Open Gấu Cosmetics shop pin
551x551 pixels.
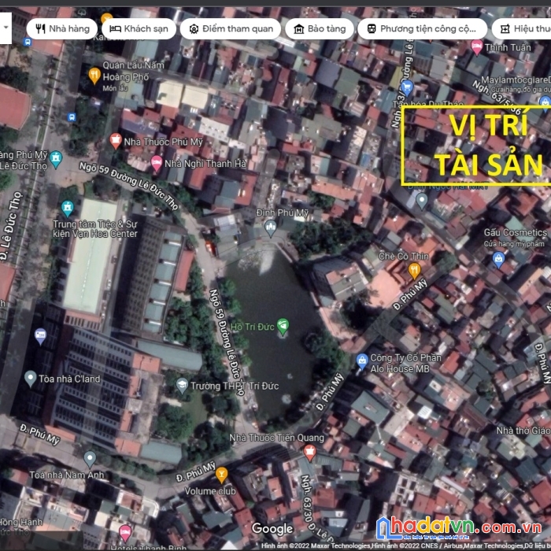(x=498, y=259)
